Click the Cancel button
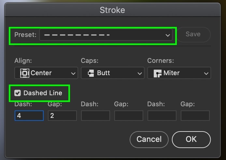The width and height of the screenshot is (226, 160). click(x=149, y=139)
